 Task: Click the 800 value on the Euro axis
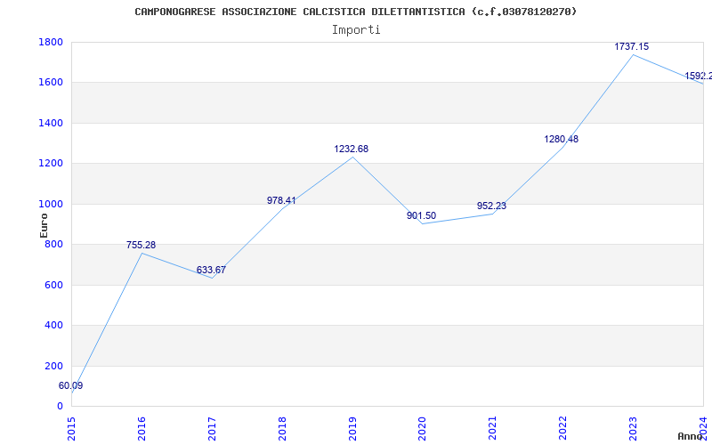[53, 244]
